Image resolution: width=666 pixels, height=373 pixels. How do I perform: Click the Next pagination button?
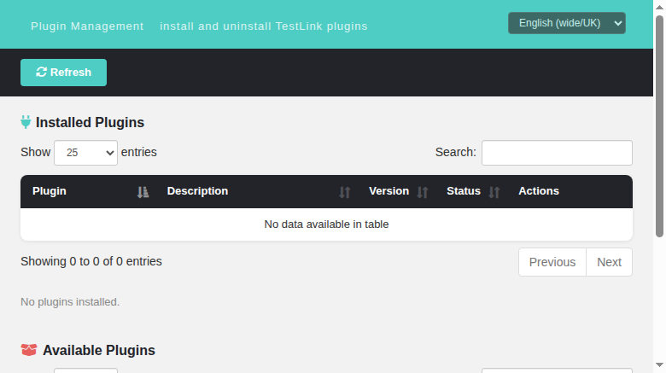tap(609, 262)
